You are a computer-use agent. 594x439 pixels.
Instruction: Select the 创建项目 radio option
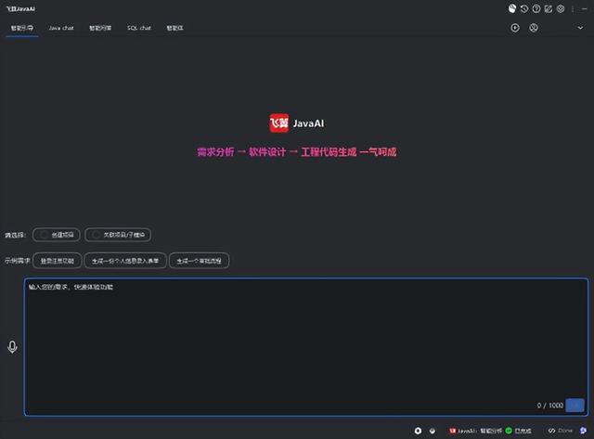coord(57,235)
